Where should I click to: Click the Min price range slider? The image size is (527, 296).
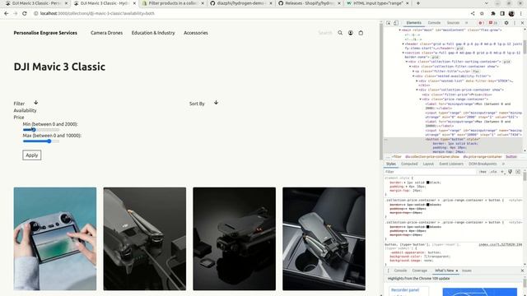coord(41,130)
